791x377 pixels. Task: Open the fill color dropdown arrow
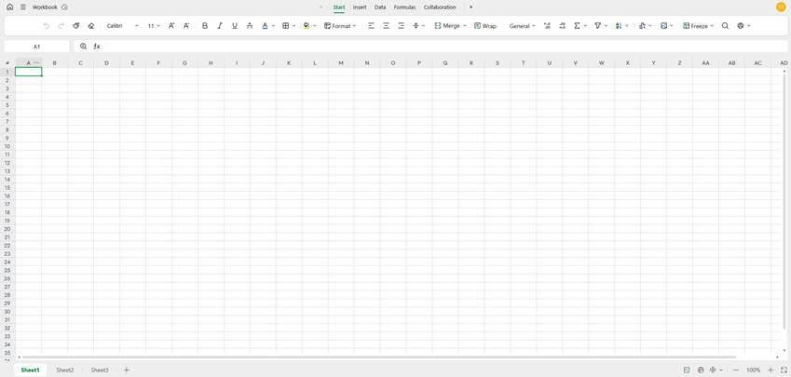point(315,26)
